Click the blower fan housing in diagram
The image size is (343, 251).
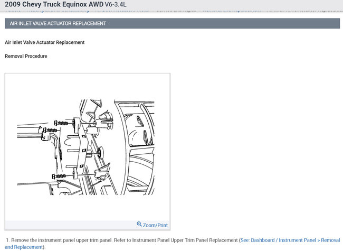coord(135,147)
